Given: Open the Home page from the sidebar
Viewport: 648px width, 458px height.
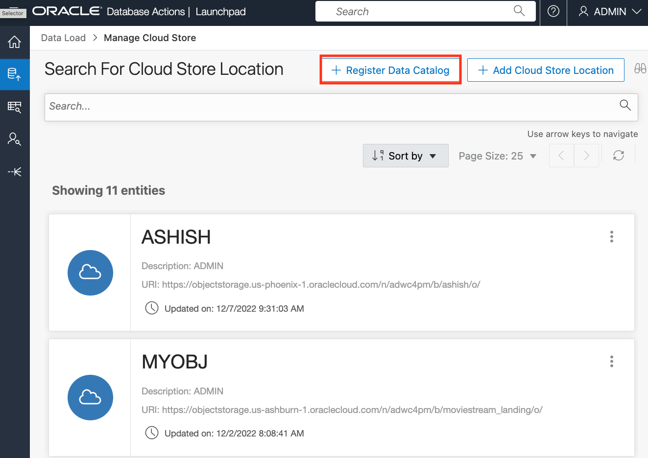Looking at the screenshot, I should coord(15,43).
